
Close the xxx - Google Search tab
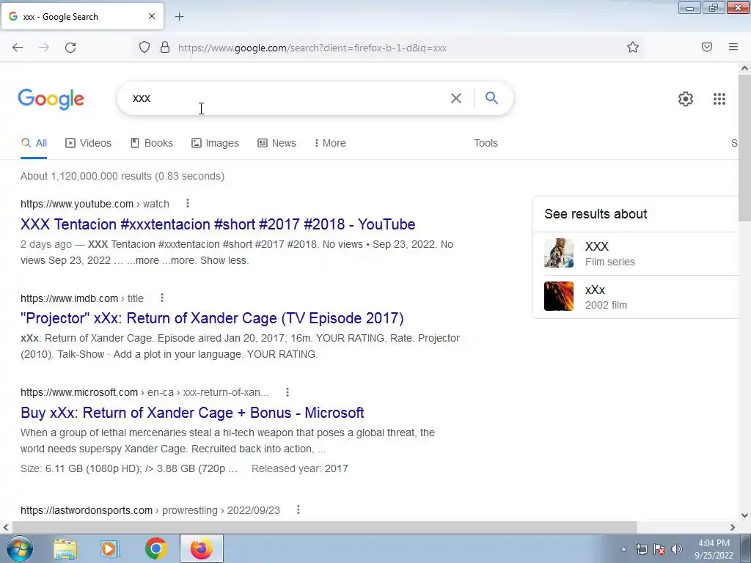click(152, 16)
